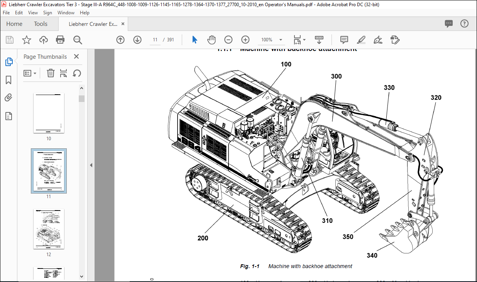Rotate the page using the rotate icon
477x282 pixels.
[x=77, y=73]
